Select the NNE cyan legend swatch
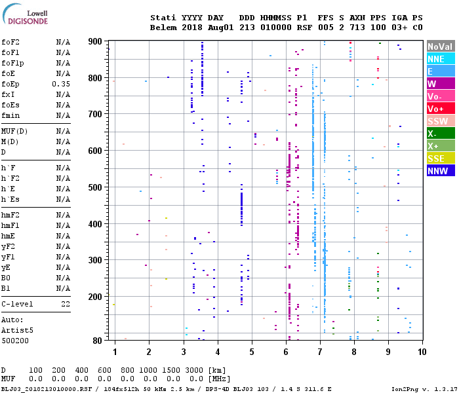The image size is (459, 393). (x=441, y=59)
